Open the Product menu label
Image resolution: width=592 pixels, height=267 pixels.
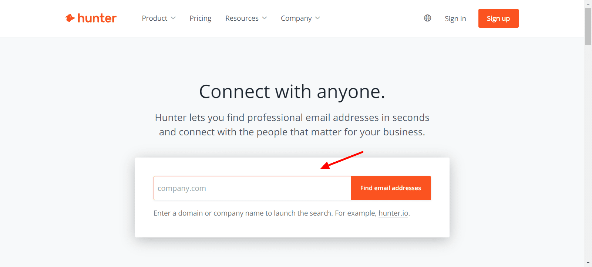point(154,18)
